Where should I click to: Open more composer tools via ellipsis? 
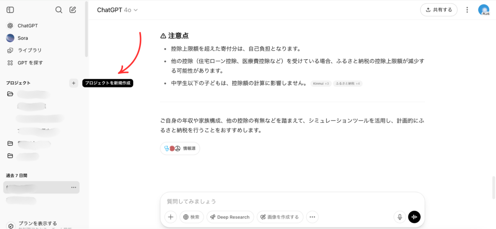[x=312, y=217]
